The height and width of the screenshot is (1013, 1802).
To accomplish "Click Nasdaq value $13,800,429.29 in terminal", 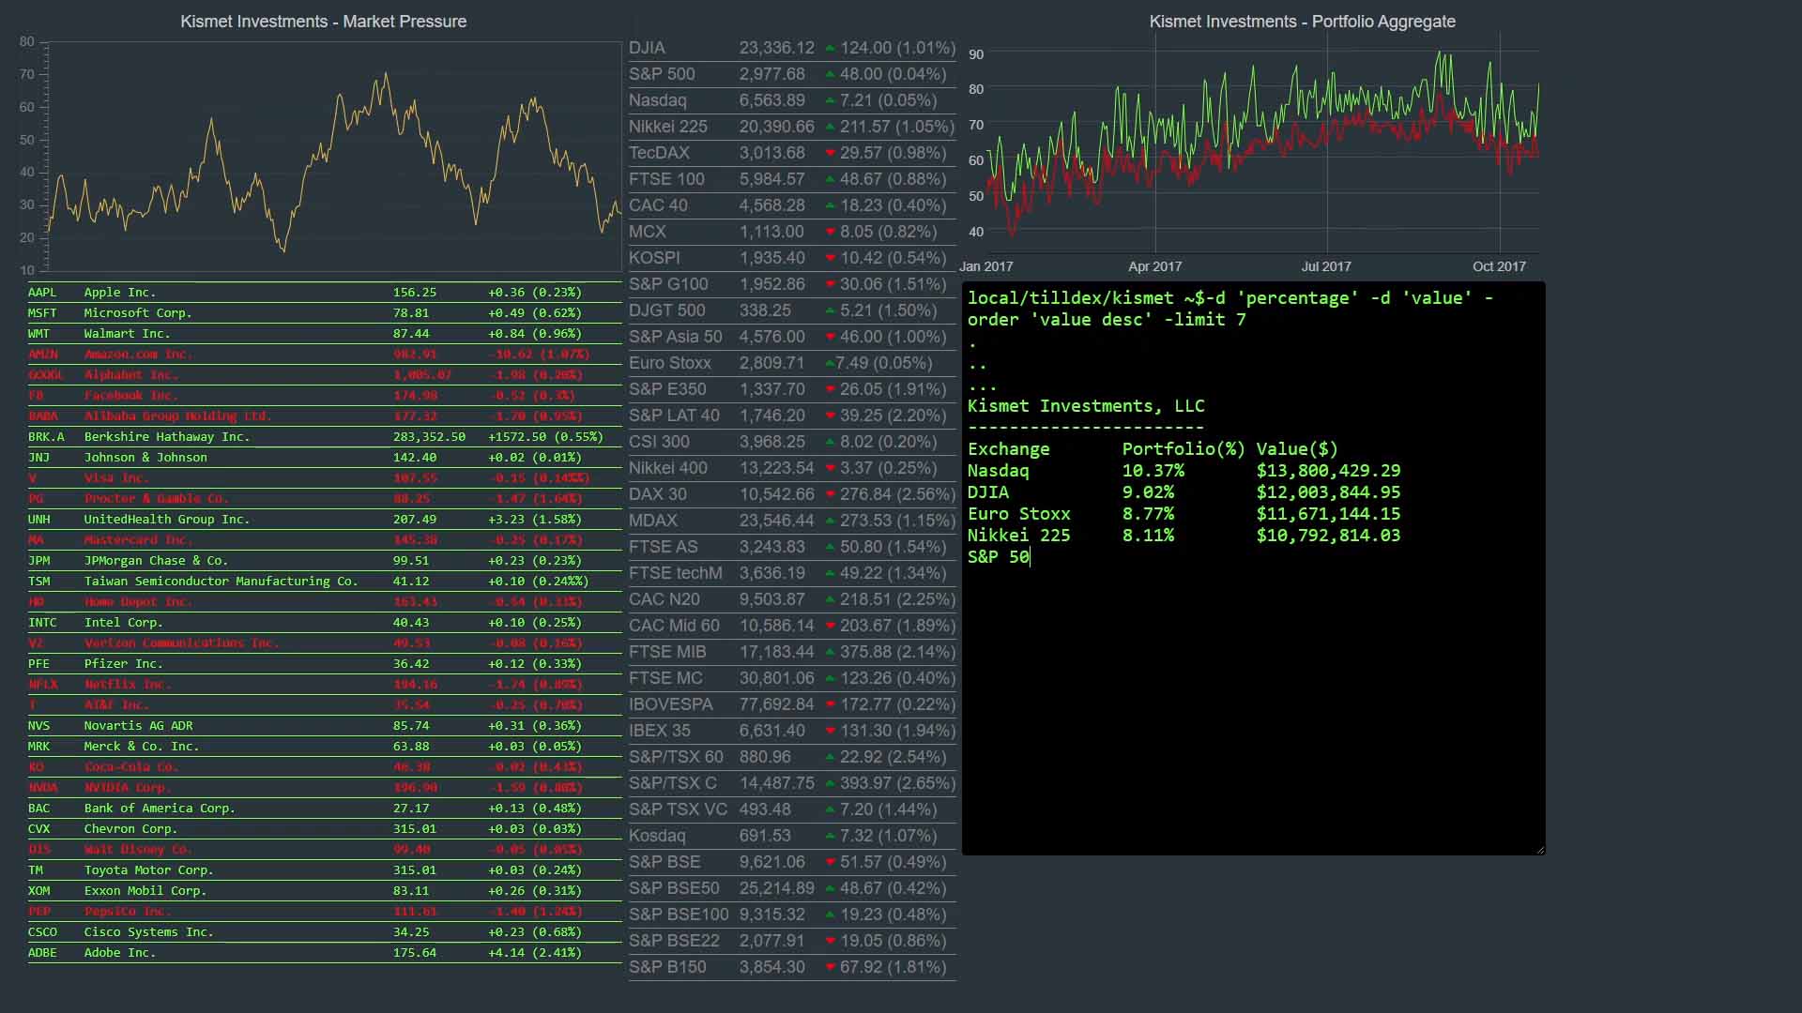I will pyautogui.click(x=1328, y=471).
